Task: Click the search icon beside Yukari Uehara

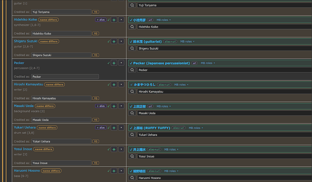Action: point(132,135)
